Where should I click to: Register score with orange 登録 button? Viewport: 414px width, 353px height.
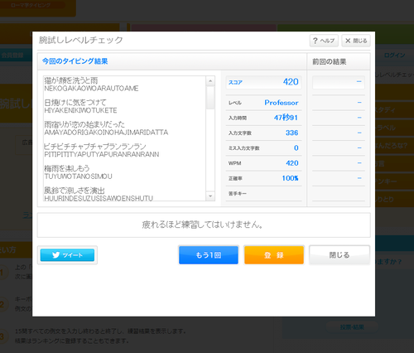274,255
